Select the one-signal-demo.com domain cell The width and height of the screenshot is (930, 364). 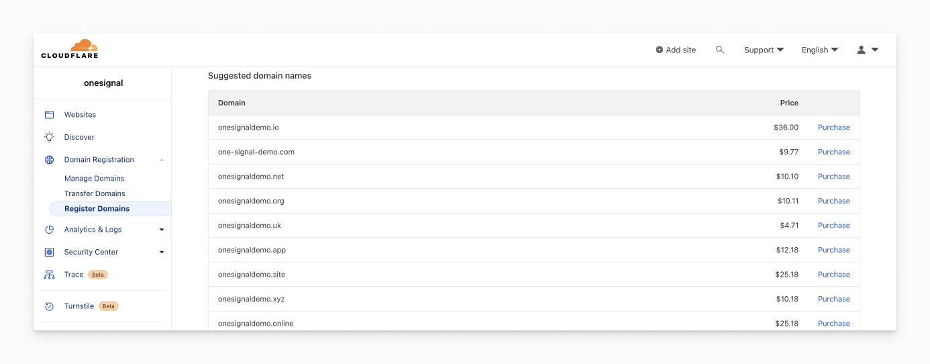point(256,152)
